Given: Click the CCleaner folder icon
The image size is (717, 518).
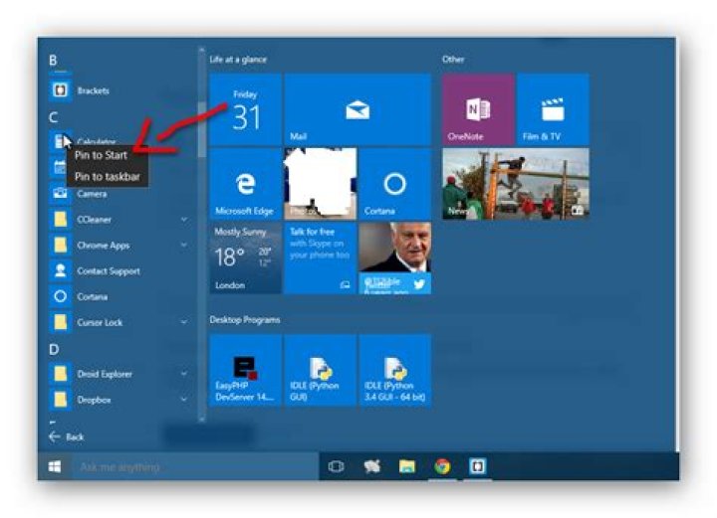Looking at the screenshot, I should tap(60, 220).
